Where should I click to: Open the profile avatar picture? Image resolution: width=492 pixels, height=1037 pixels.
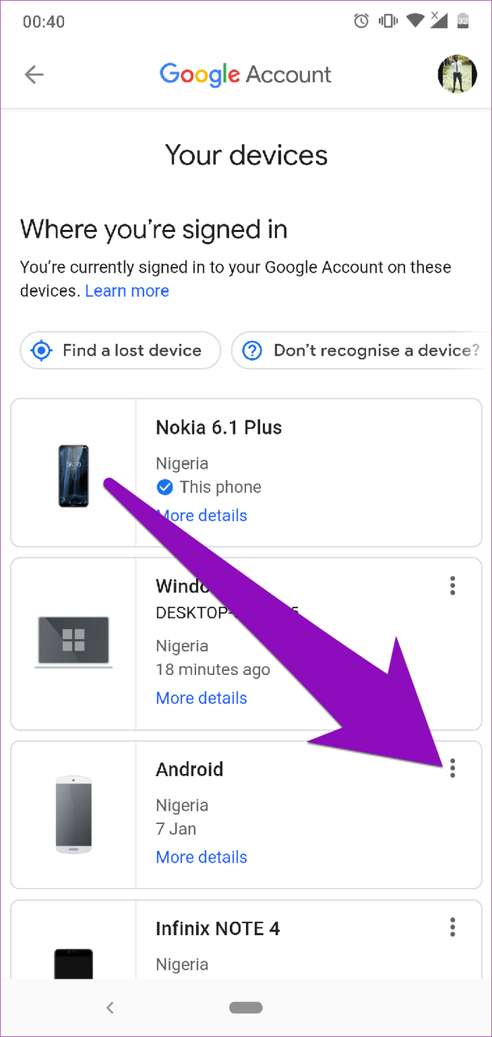click(x=457, y=75)
